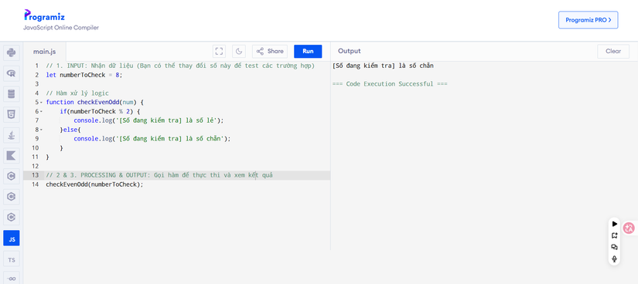Image resolution: width=638 pixels, height=284 pixels.
Task: Select the active JS language tab
Action: [12, 238]
